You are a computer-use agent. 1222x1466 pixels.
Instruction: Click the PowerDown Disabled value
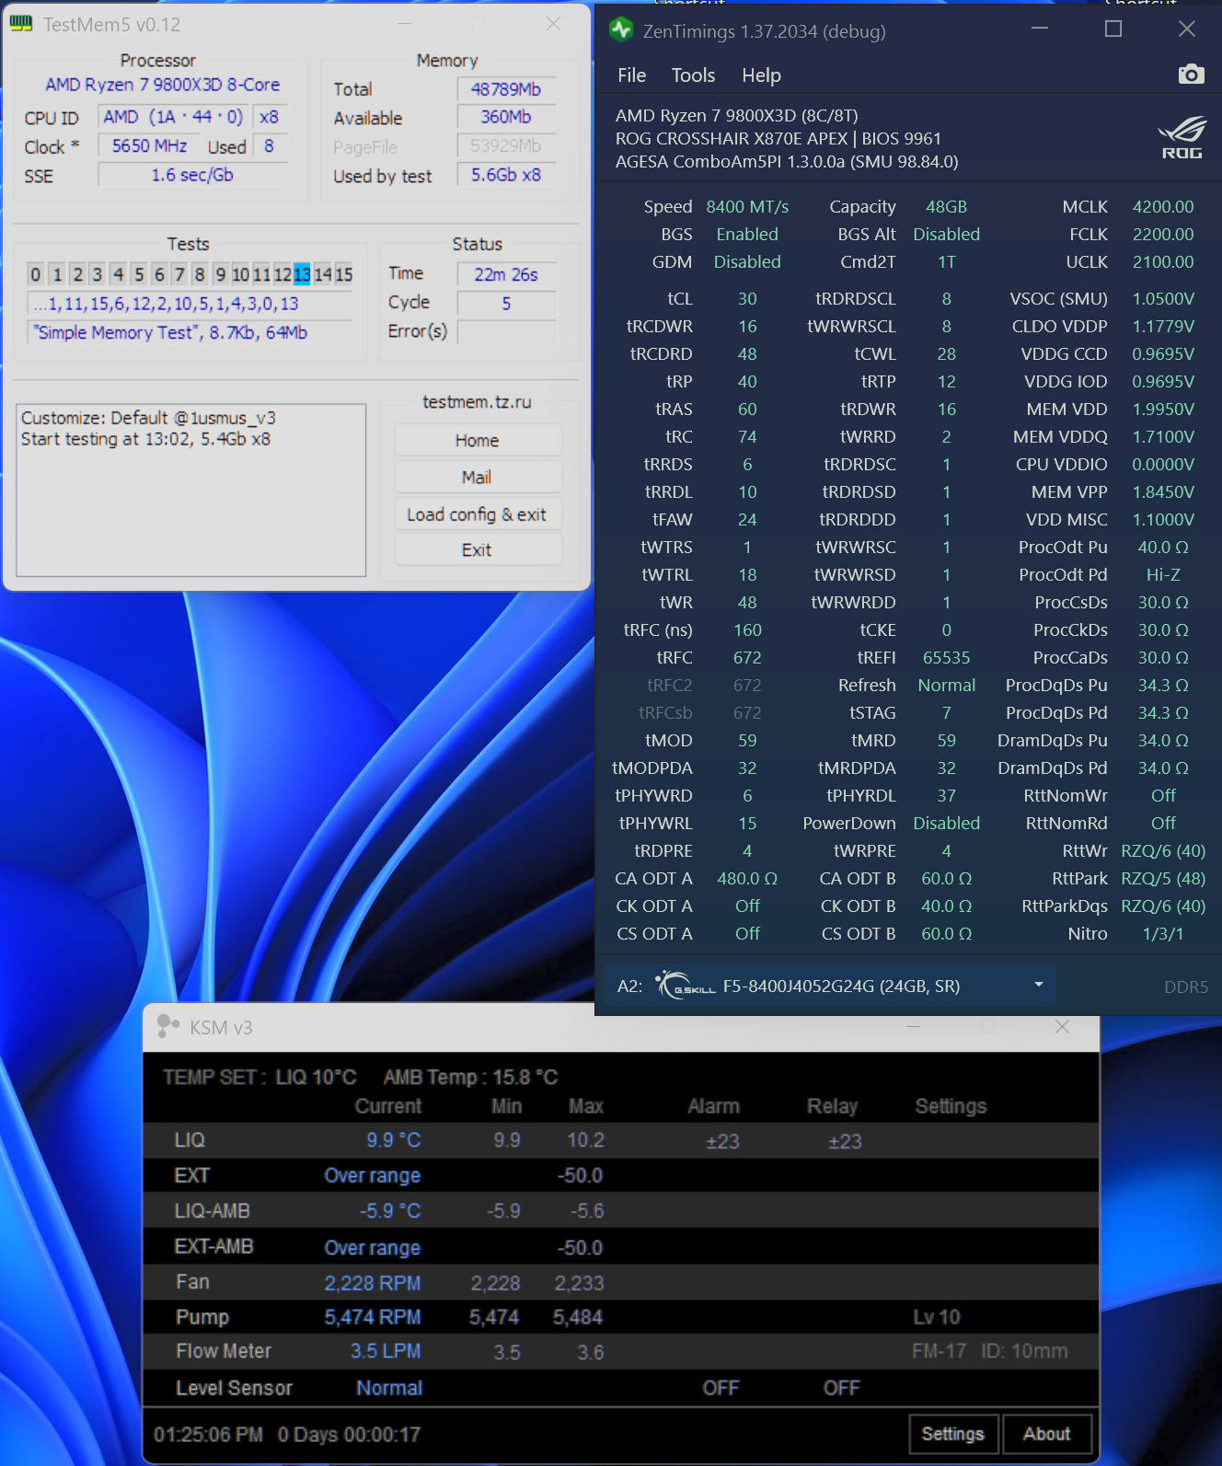(x=947, y=824)
